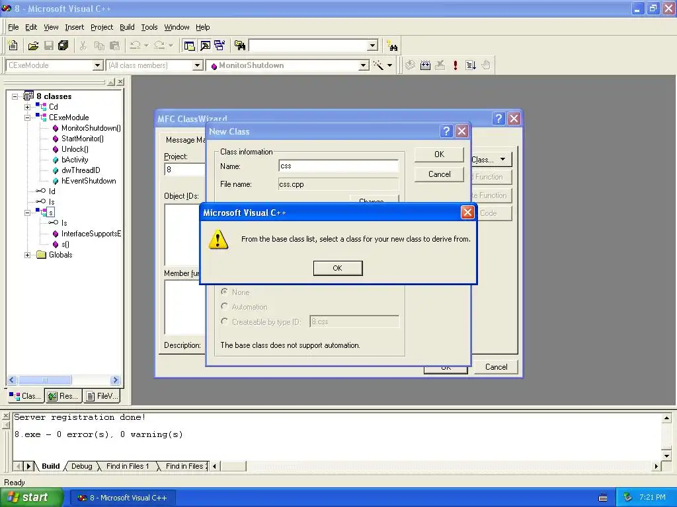Click Cancel in the MFC ClassWizard dialog

[x=496, y=367]
